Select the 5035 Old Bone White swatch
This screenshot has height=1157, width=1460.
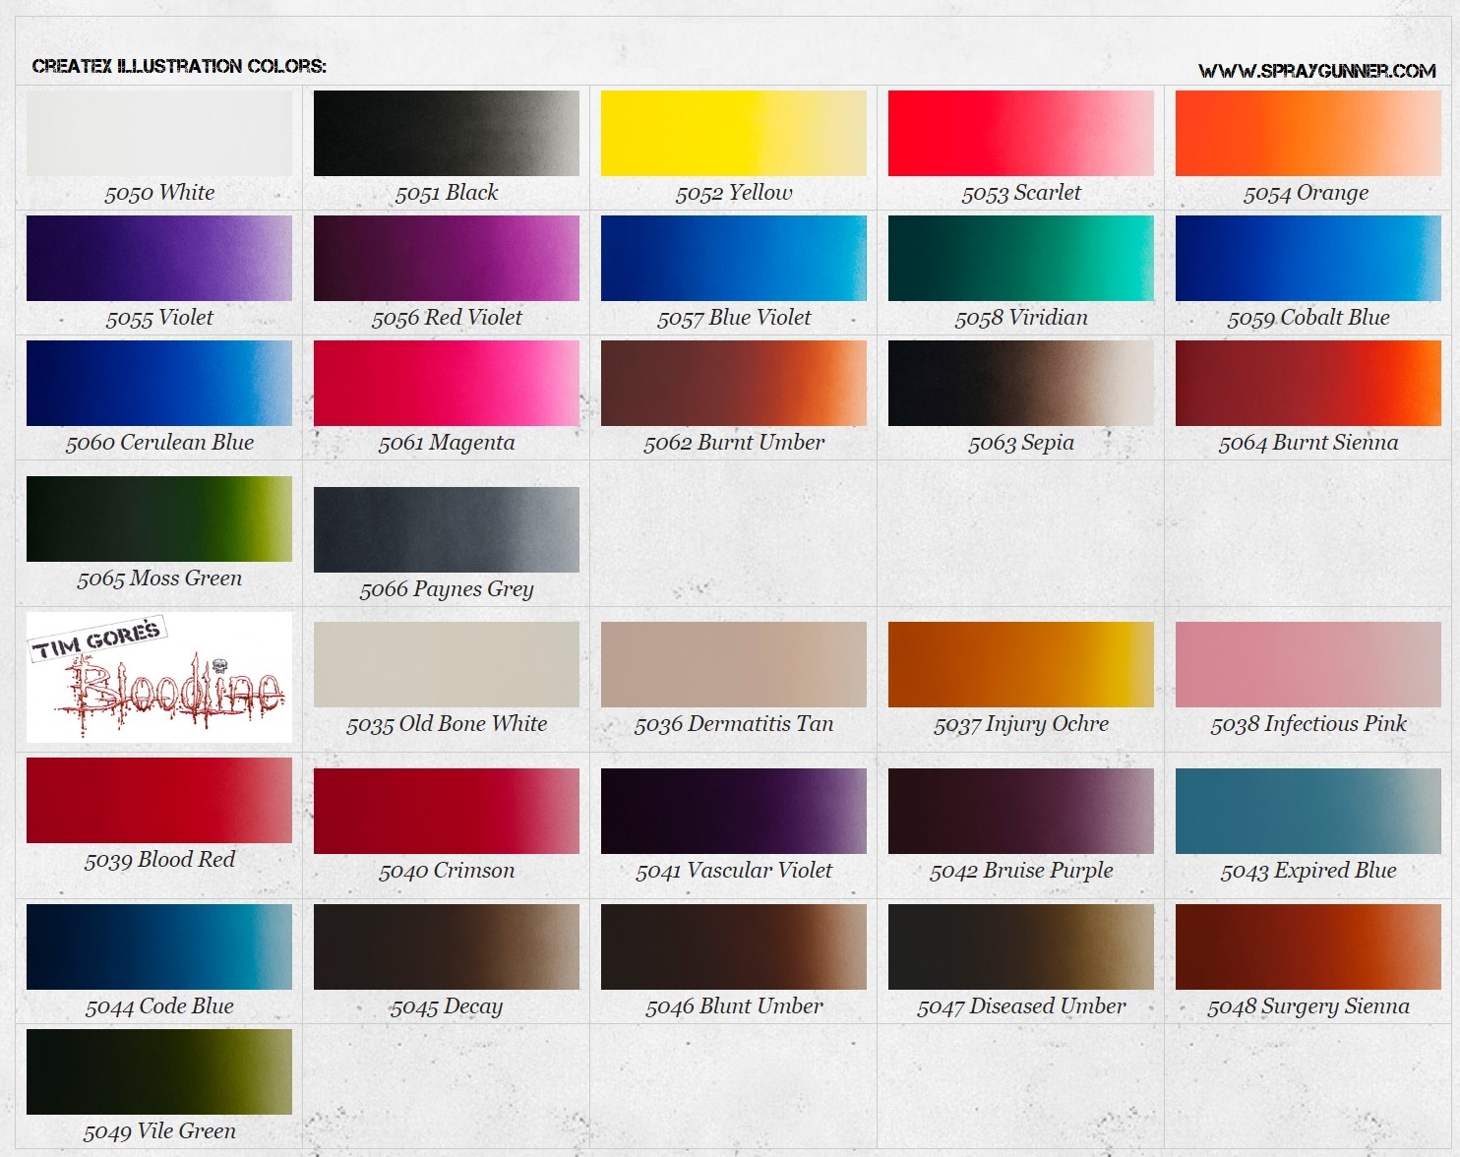point(446,664)
